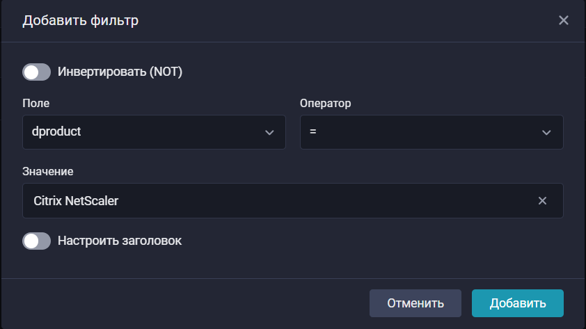Click the Настроить заголовок label text
Image resolution: width=586 pixels, height=329 pixels.
tap(120, 241)
